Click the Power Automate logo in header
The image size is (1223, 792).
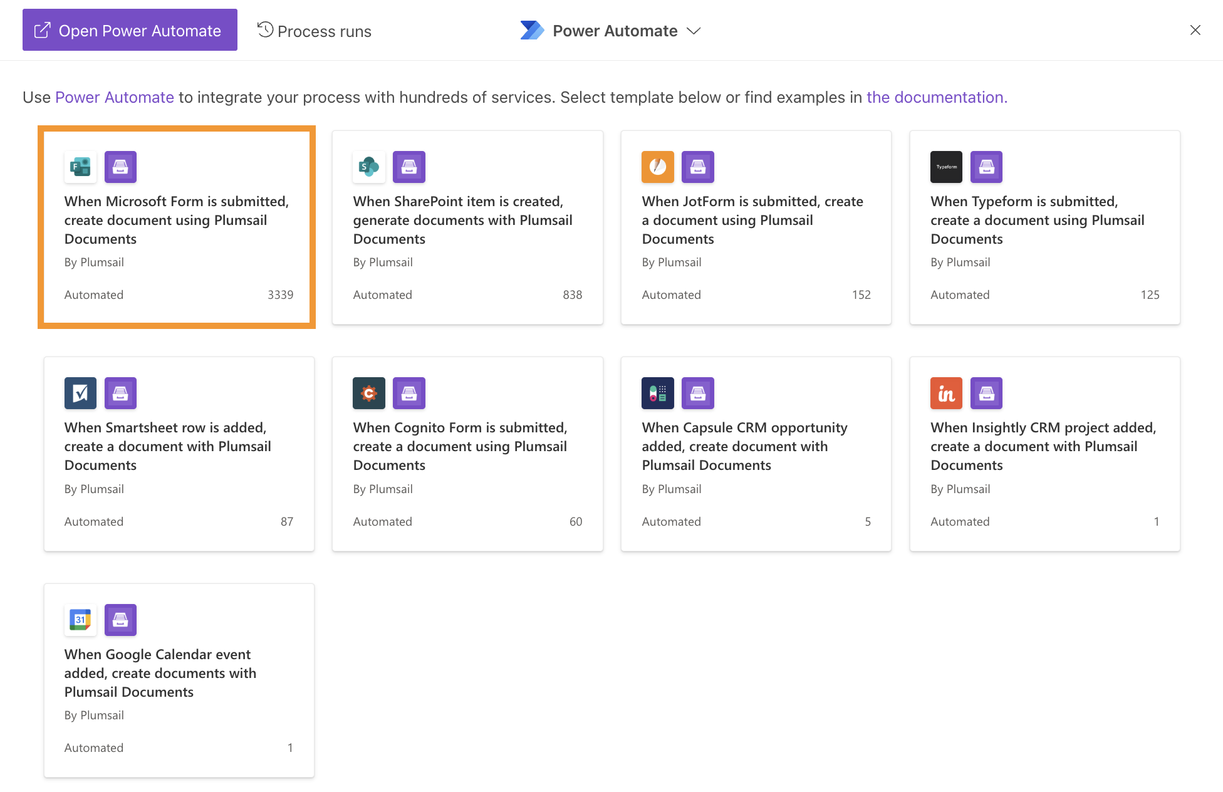(x=532, y=30)
